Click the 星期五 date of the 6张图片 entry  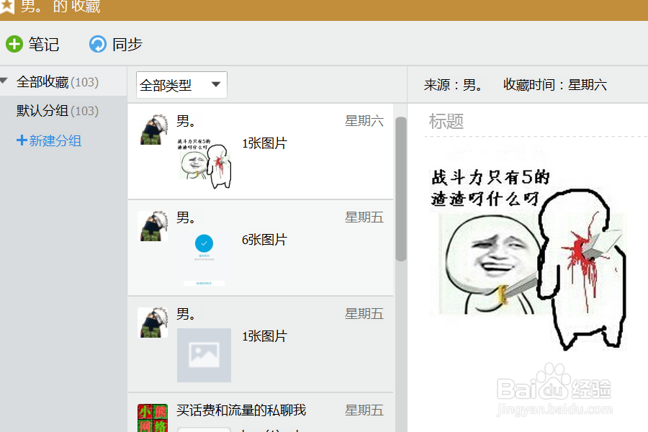[x=364, y=217]
